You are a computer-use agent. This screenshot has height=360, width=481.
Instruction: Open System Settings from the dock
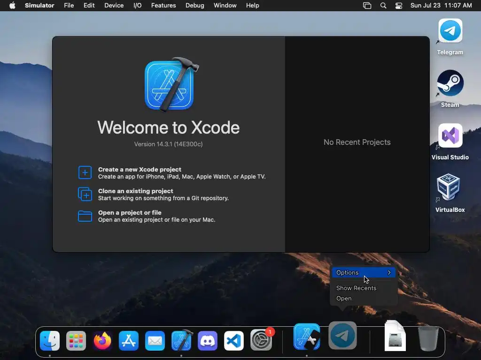pos(261,340)
